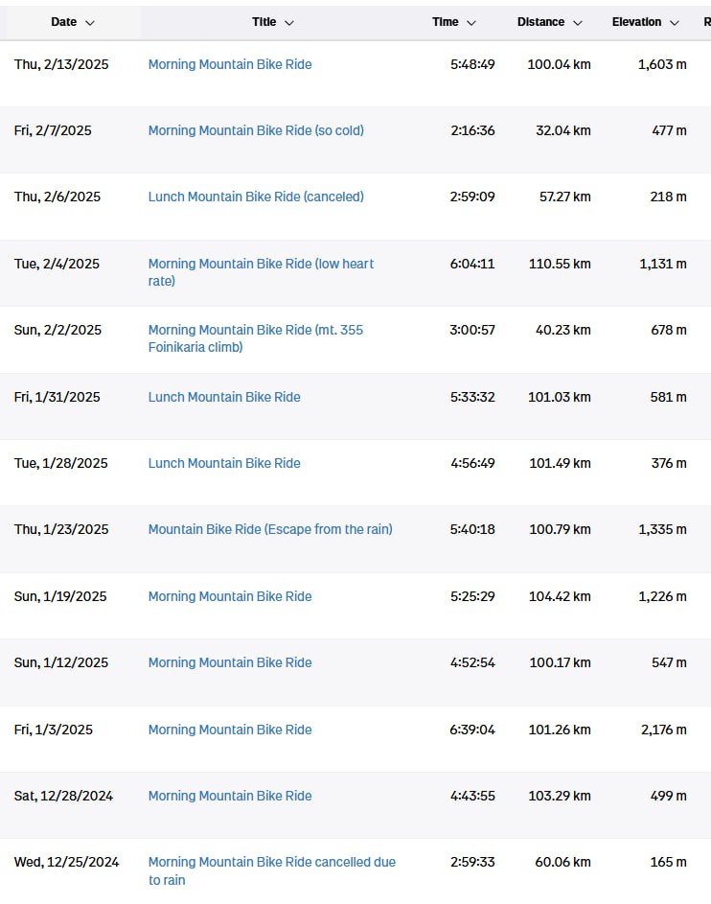Open the ride cancelled due to rain
The image size is (711, 904).
point(272,870)
